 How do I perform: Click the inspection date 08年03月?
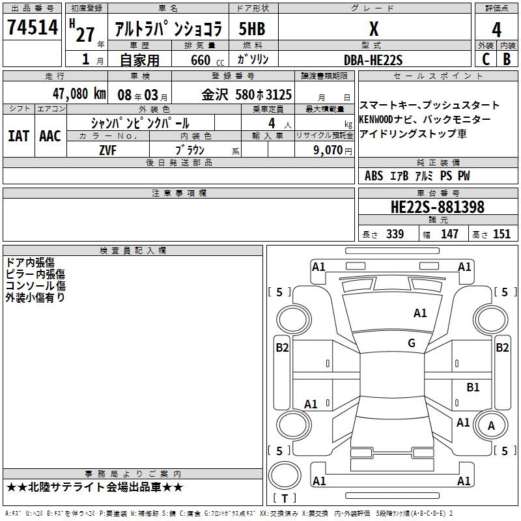(143, 95)
